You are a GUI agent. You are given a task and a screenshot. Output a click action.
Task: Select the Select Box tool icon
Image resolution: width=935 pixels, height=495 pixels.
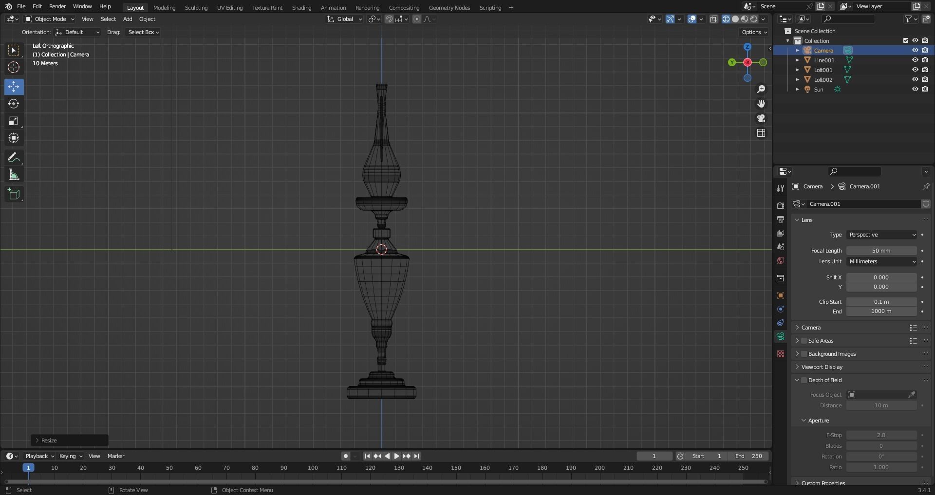14,50
